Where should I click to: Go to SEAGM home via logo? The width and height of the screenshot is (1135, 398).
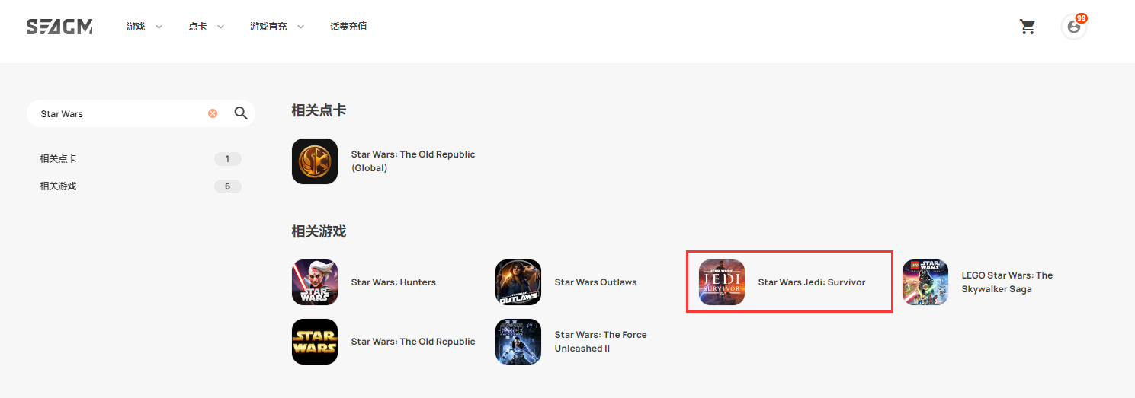coord(59,27)
